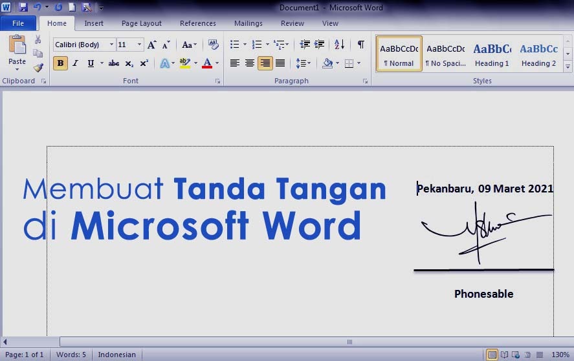This screenshot has width=574, height=361.
Task: Click numbered list icon
Action: (x=257, y=45)
